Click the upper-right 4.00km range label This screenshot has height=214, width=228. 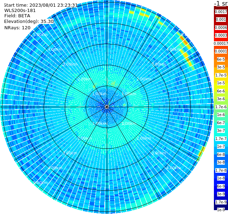[173, 49]
